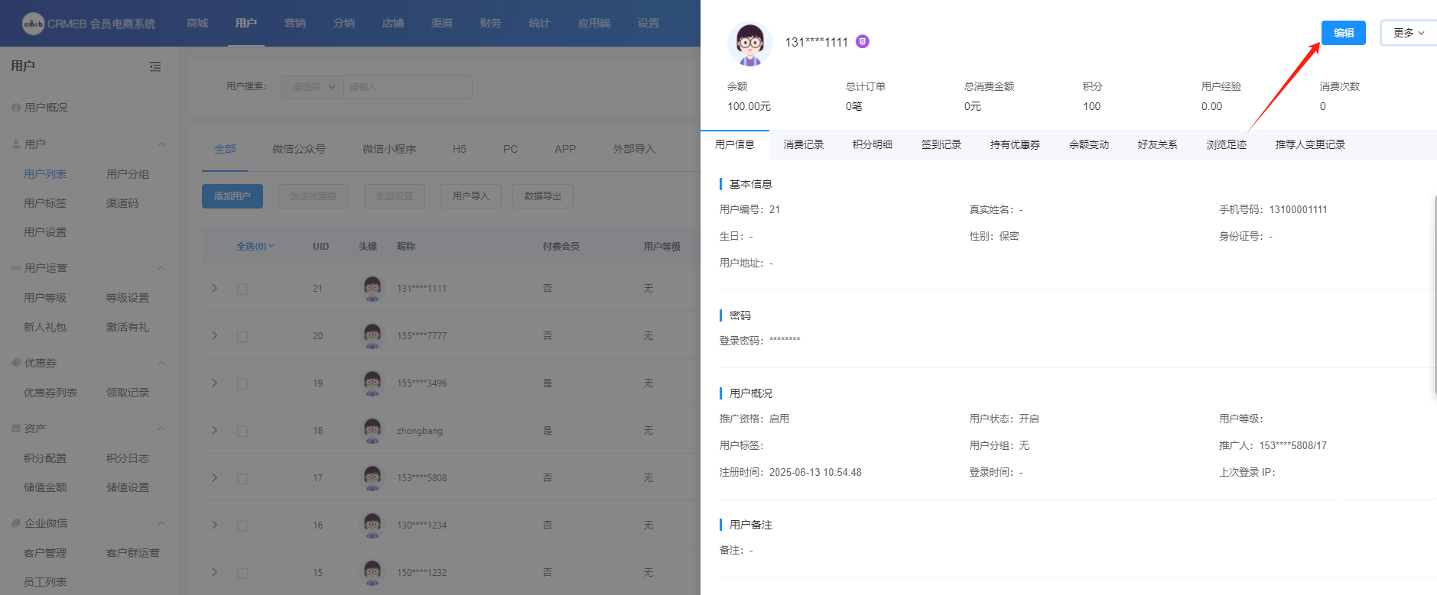Expand the row for user UID 20
The width and height of the screenshot is (1437, 595).
[215, 336]
